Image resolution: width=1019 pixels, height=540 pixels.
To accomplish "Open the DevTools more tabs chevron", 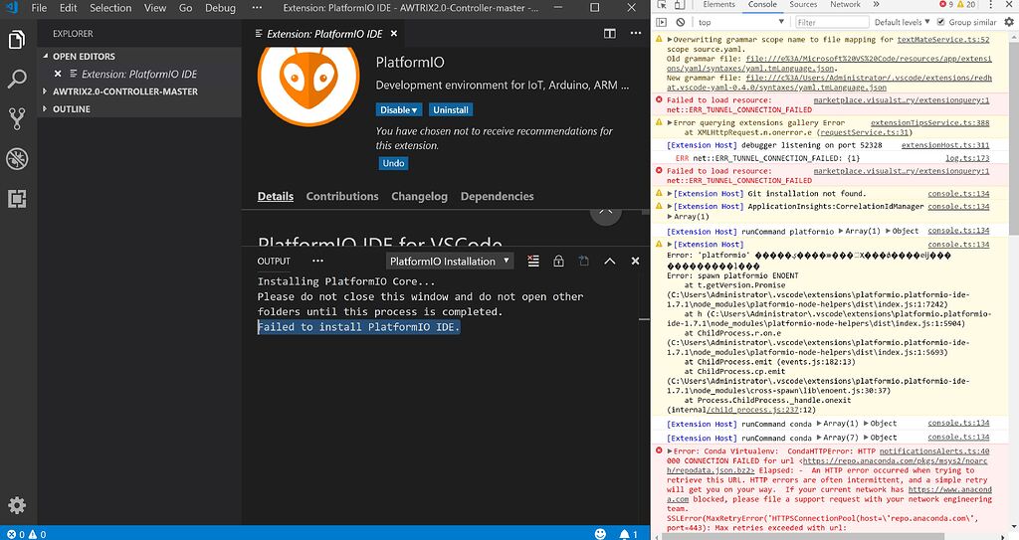I will pos(876,5).
